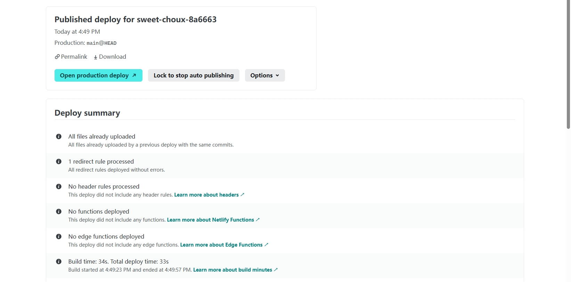Click the 'Today at 4:49 PM' timestamp
Image resolution: width=571 pixels, height=282 pixels.
click(77, 32)
